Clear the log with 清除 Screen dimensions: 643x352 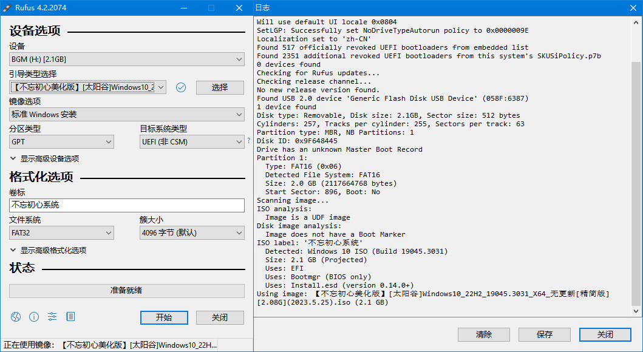point(483,334)
